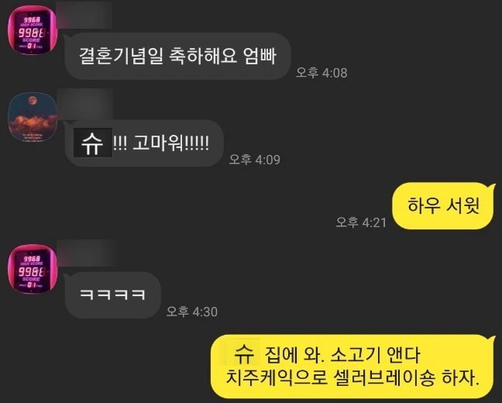This screenshot has width=502, height=403.
Task: Click the word 엄빠 in the first message
Action: (x=260, y=56)
